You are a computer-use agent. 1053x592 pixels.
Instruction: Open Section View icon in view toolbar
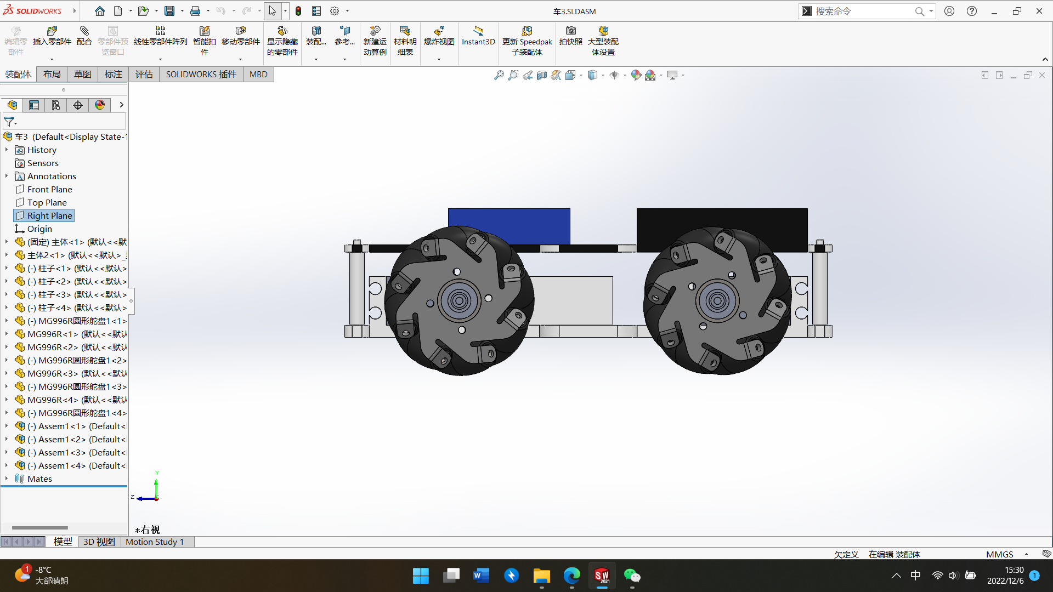point(542,75)
